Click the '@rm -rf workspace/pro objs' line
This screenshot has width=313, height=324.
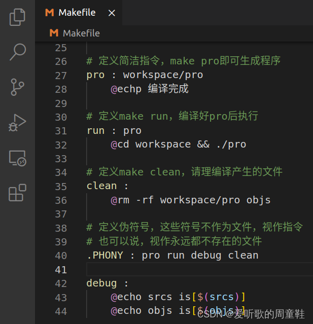191,200
